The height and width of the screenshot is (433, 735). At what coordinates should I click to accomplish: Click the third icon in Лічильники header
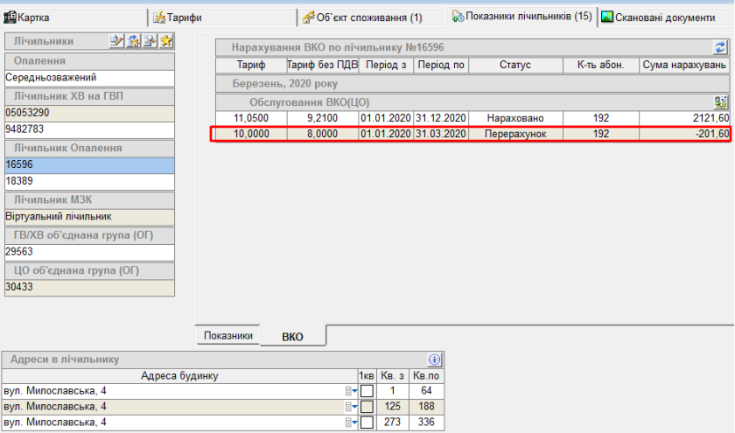point(150,41)
